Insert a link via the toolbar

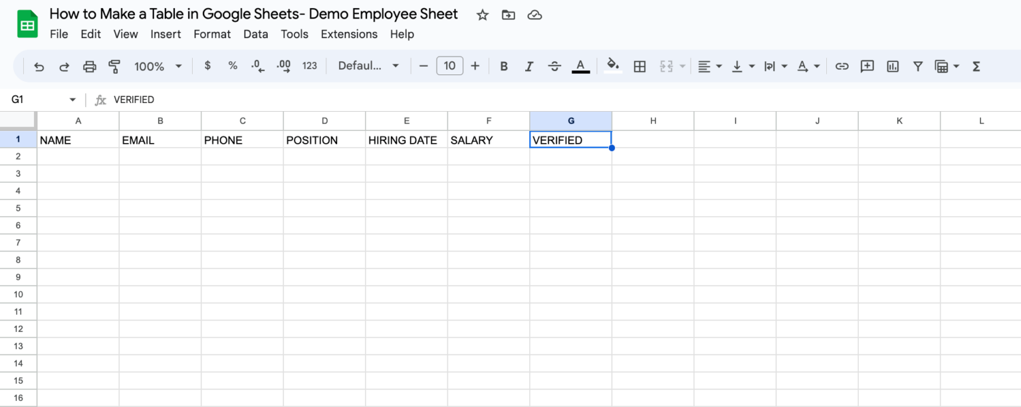pos(842,66)
